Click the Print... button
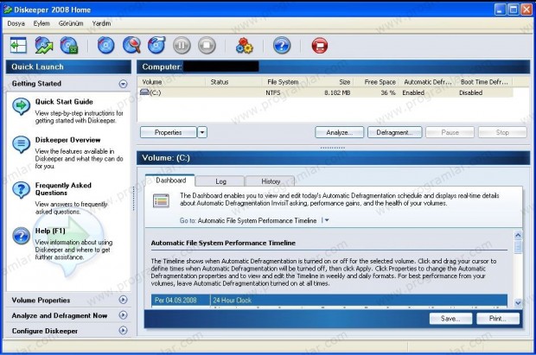The width and height of the screenshot is (536, 355). [498, 319]
